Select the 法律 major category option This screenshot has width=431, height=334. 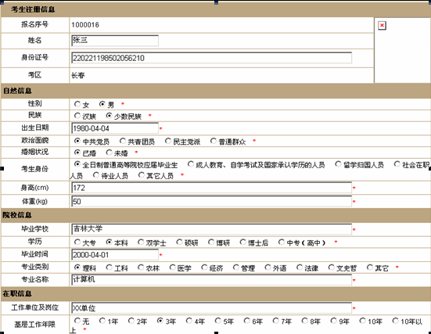coord(300,267)
